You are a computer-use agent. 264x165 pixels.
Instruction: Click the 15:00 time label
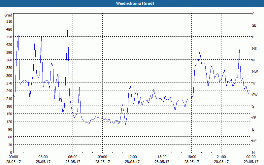point(162,157)
